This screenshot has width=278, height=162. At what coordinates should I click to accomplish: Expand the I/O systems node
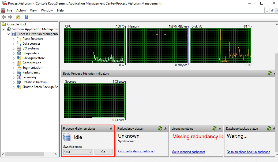tap(14, 48)
